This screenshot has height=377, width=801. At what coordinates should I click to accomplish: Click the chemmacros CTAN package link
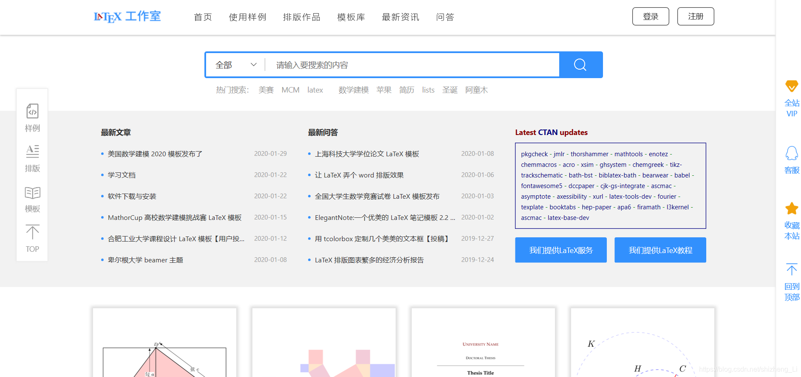tap(539, 165)
